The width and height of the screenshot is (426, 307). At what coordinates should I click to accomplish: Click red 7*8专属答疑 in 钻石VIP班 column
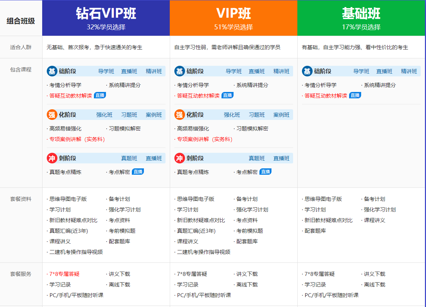pos(64,274)
